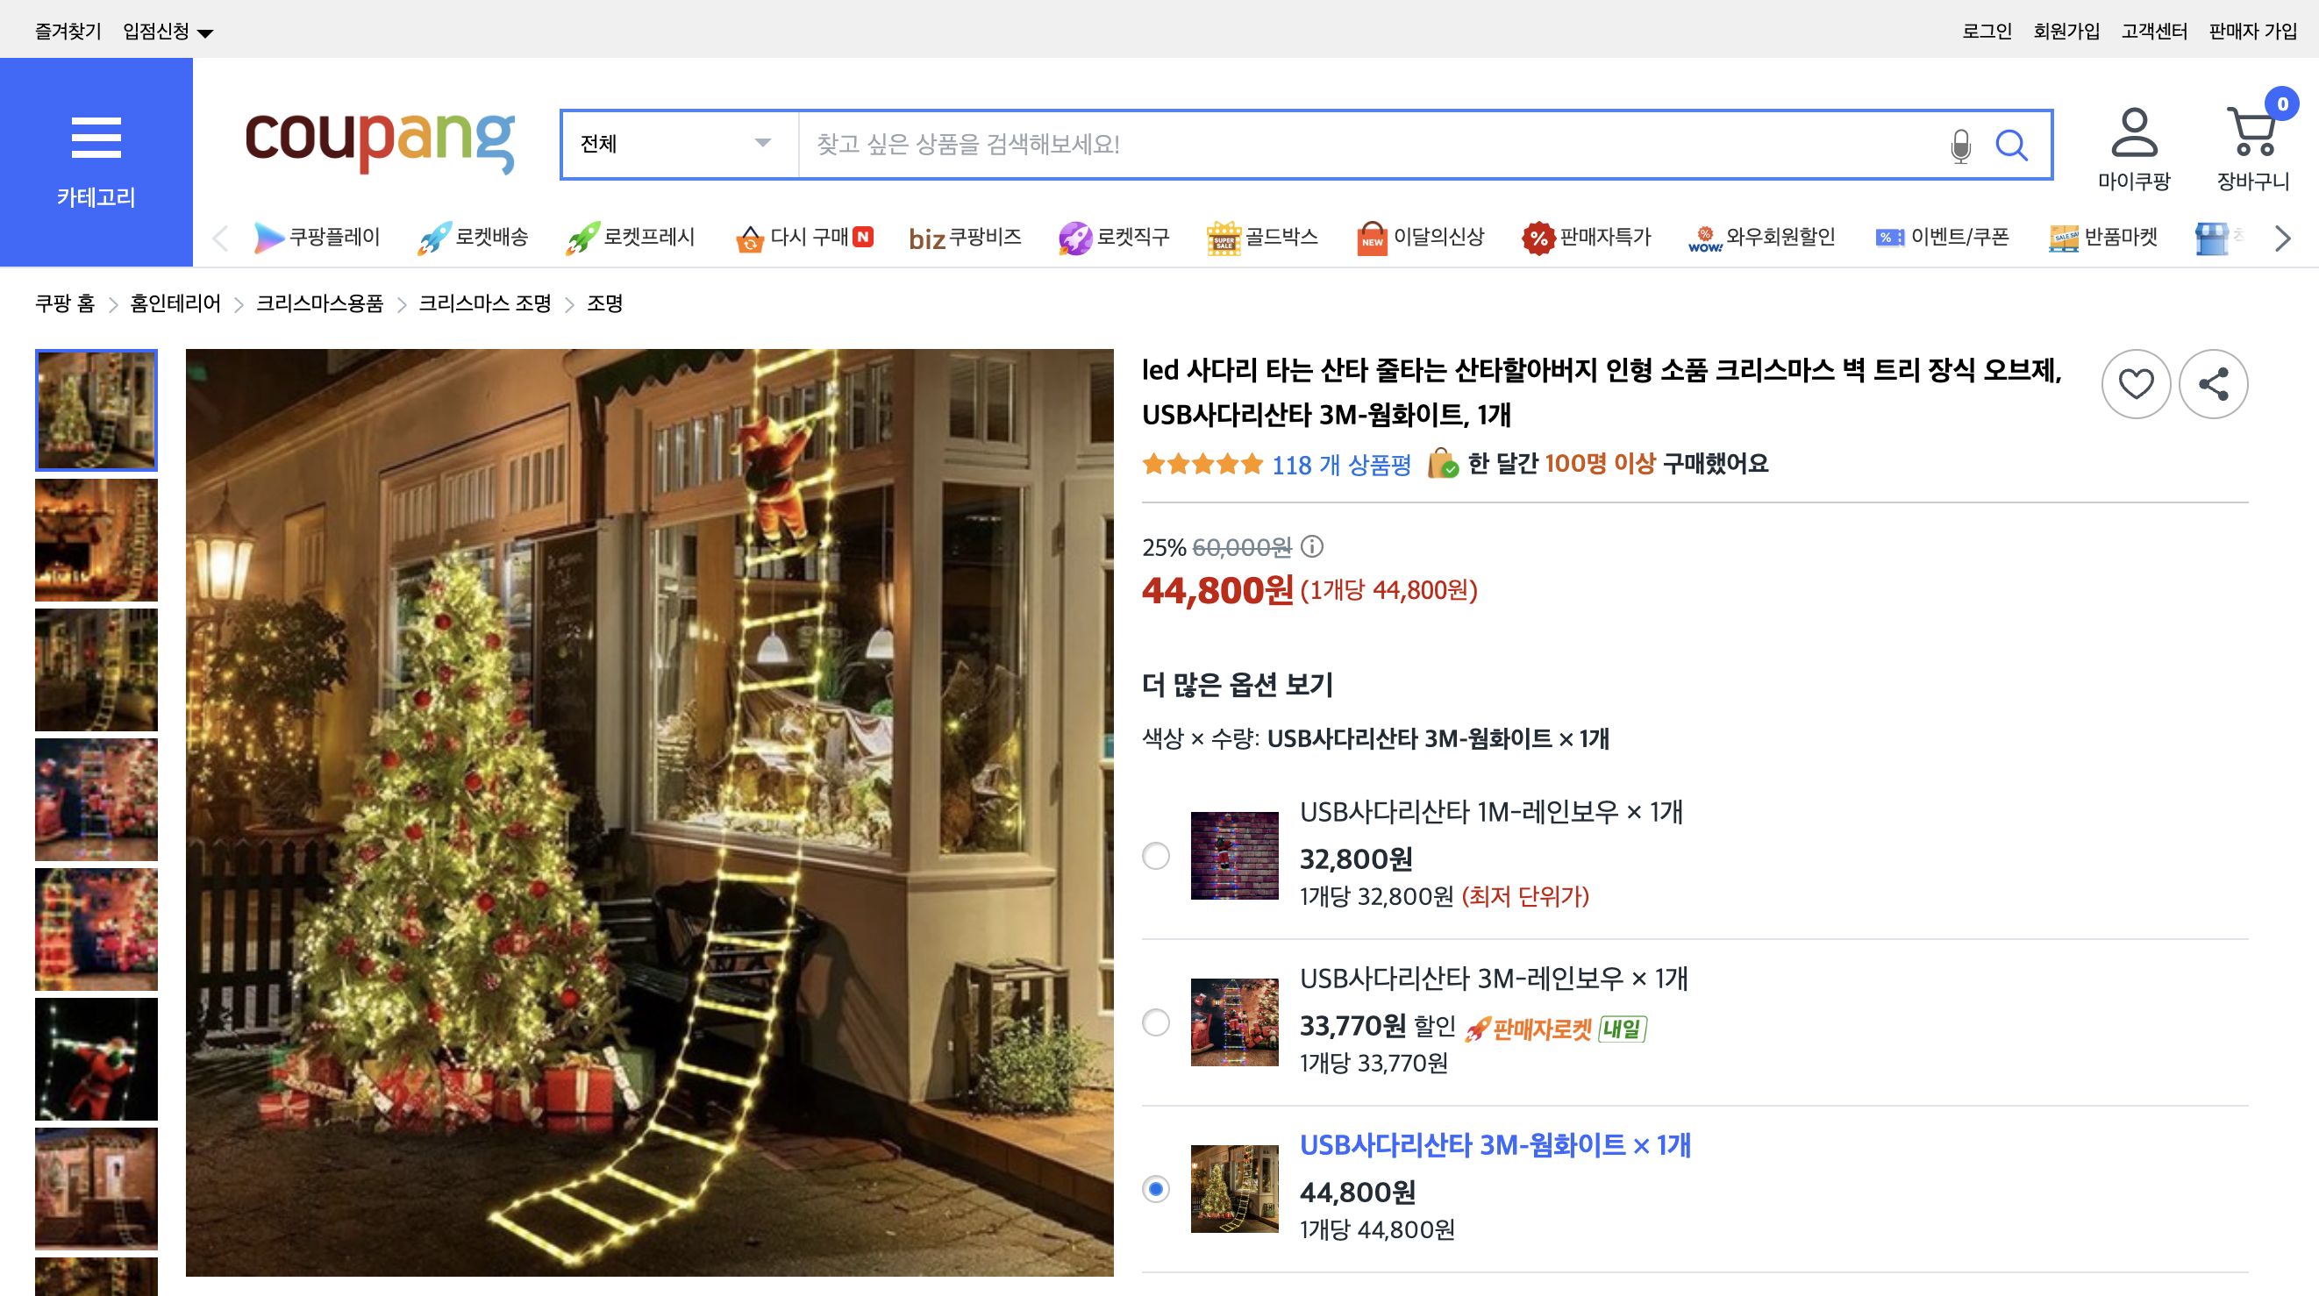Click the microphone voice search icon

click(x=1959, y=144)
